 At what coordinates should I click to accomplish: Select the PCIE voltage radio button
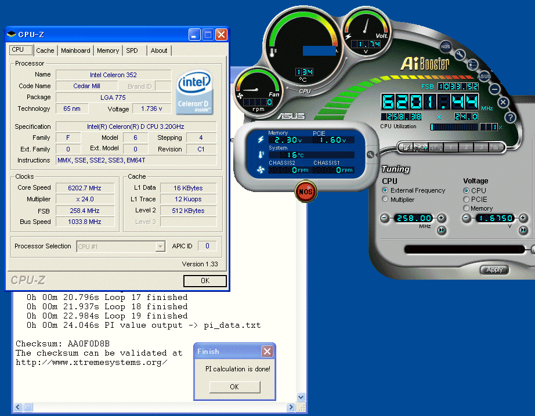click(466, 200)
